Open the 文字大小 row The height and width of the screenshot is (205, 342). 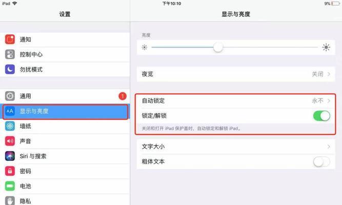click(x=236, y=147)
